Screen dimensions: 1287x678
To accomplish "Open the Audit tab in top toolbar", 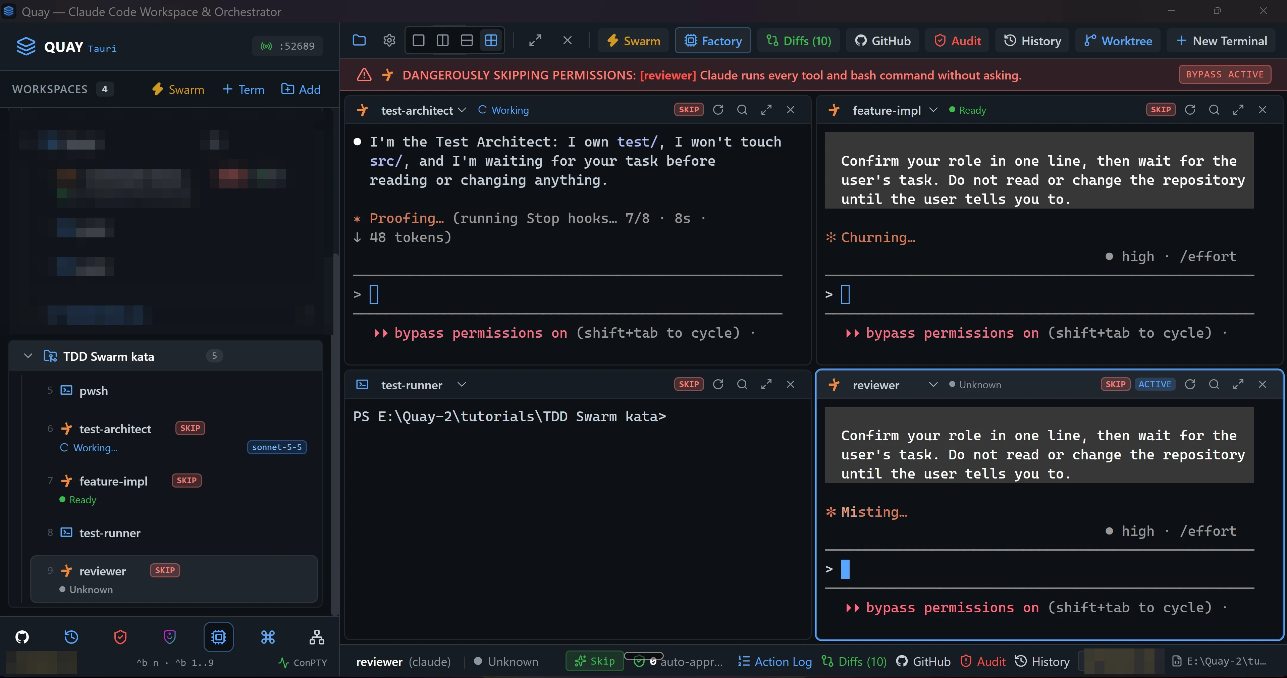I will (957, 41).
